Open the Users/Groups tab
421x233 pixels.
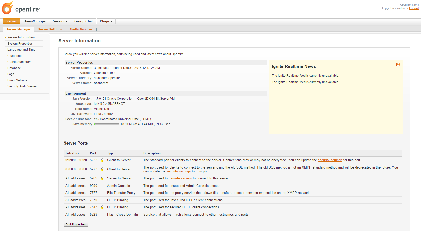[x=35, y=21]
